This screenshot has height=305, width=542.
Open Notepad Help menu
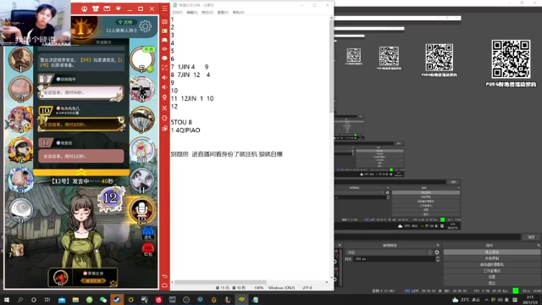click(239, 13)
